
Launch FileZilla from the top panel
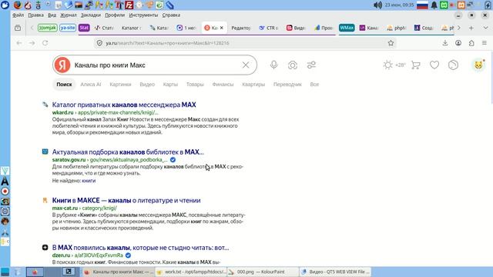pyautogui.click(x=129, y=5)
